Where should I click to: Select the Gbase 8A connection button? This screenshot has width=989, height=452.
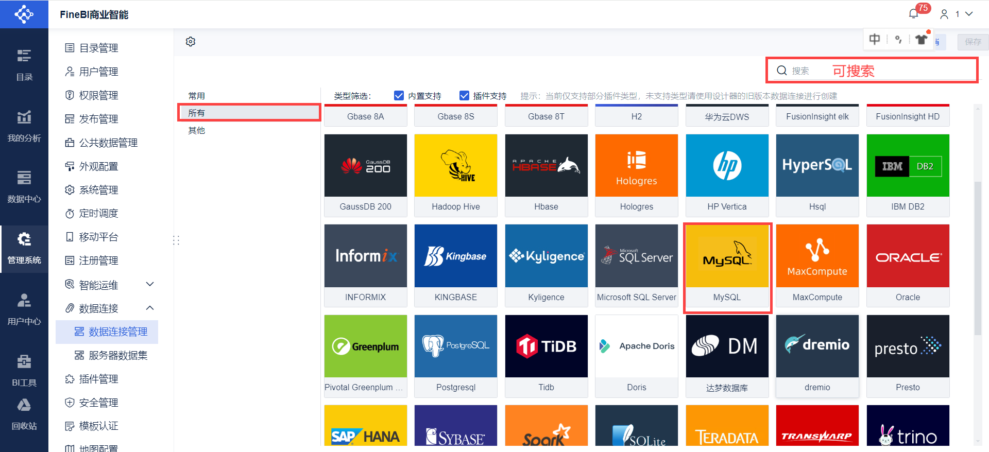366,116
